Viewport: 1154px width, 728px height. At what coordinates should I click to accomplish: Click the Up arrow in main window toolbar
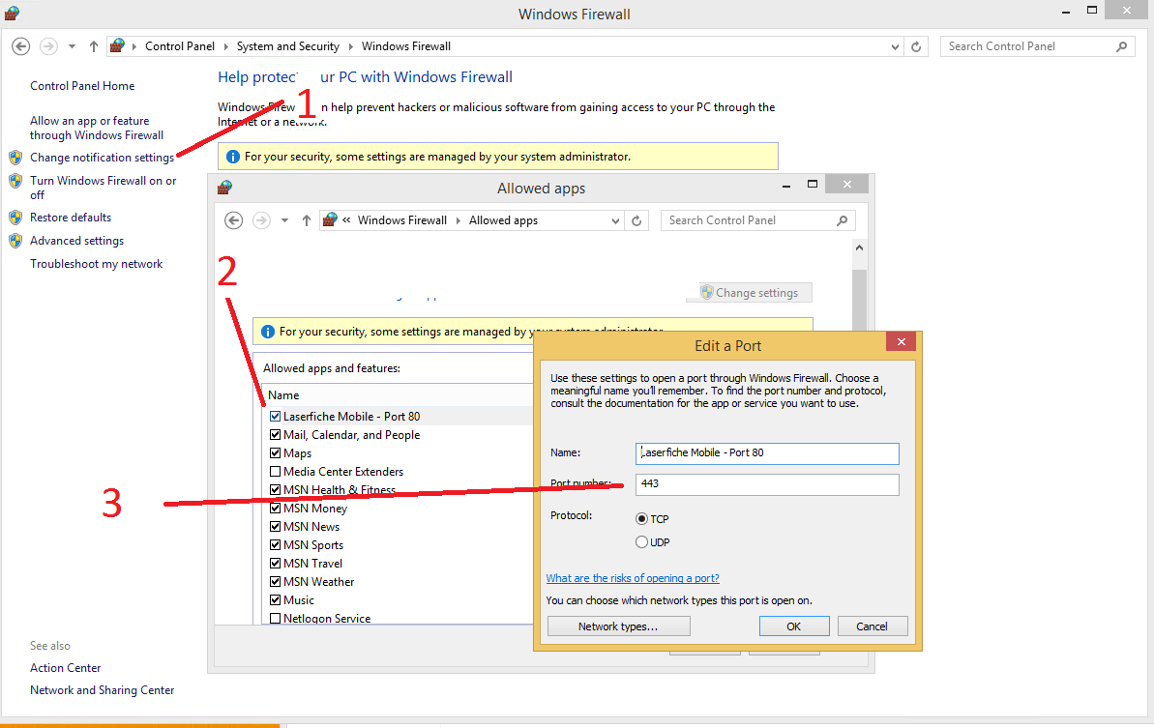pos(94,46)
